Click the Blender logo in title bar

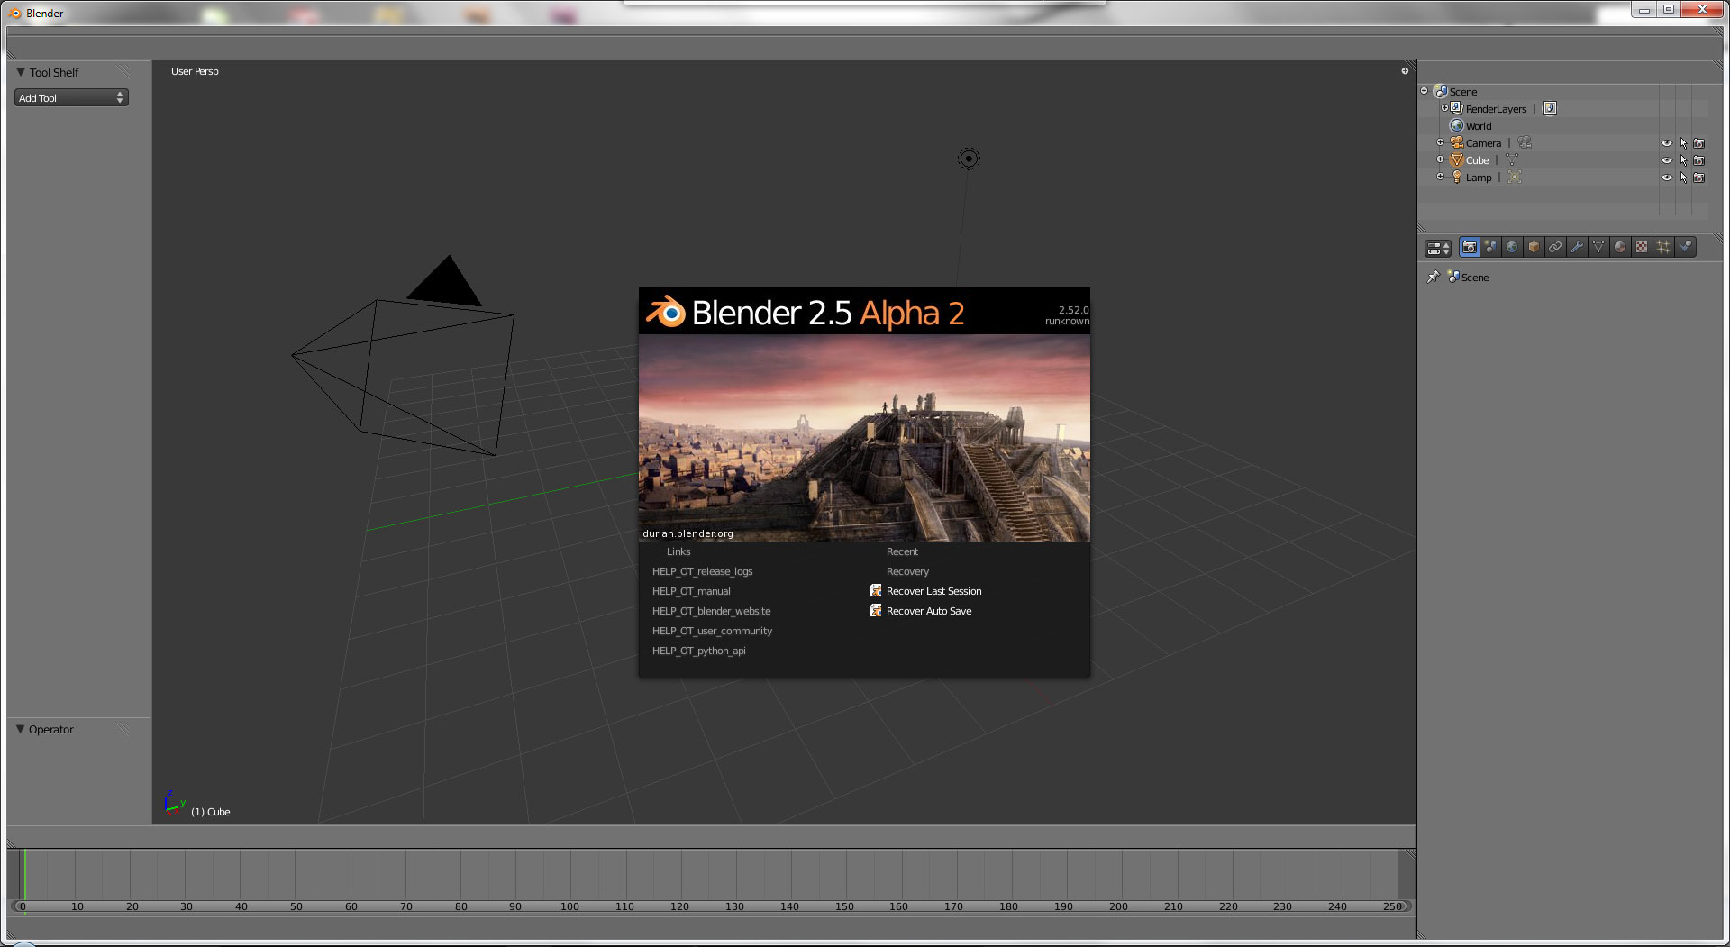pos(14,13)
